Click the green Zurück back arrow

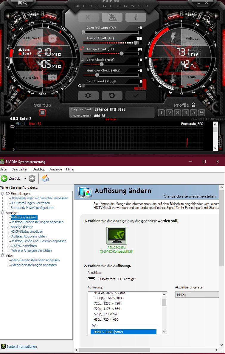[x=4, y=178]
